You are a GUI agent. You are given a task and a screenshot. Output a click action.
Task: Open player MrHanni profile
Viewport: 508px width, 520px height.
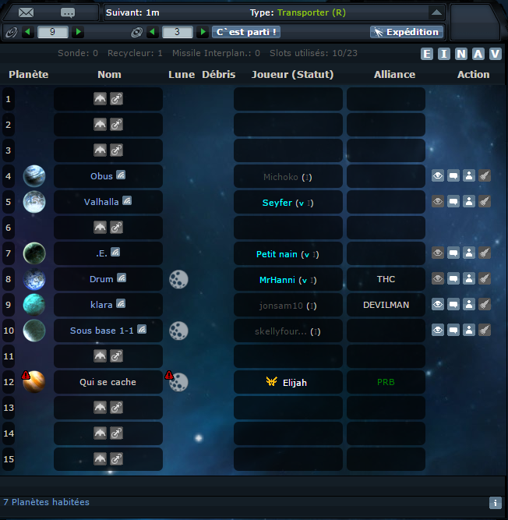click(x=277, y=280)
